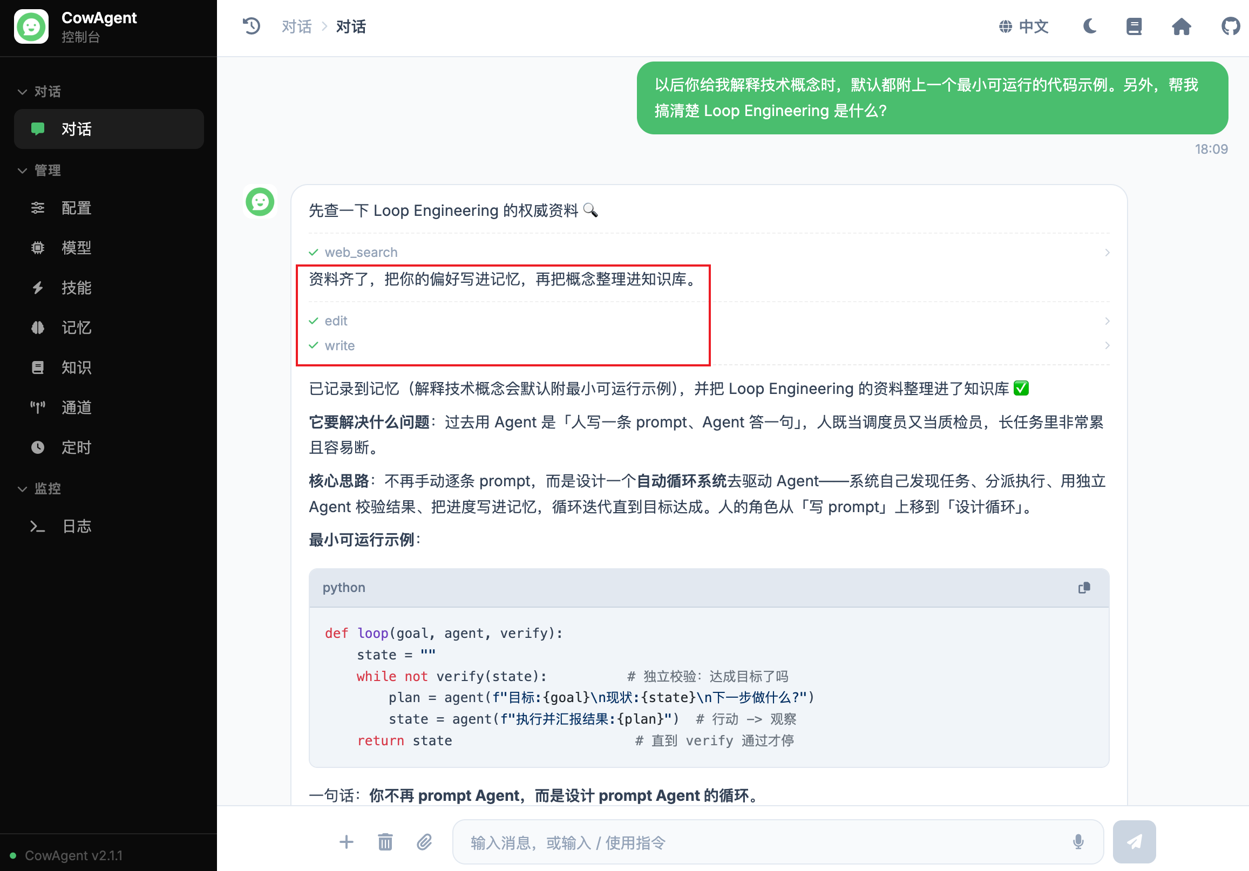Click the CowAgent 控制台 title text
Image resolution: width=1249 pixels, height=871 pixels.
tap(99, 26)
